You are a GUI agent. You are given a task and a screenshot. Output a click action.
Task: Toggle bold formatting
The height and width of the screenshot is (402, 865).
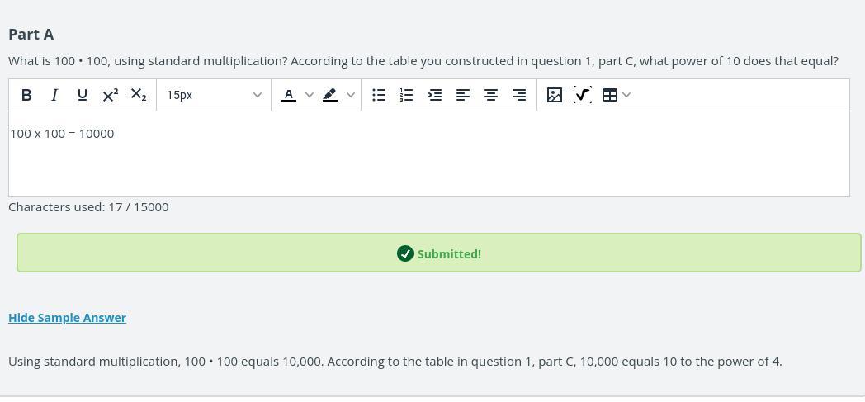pos(26,95)
